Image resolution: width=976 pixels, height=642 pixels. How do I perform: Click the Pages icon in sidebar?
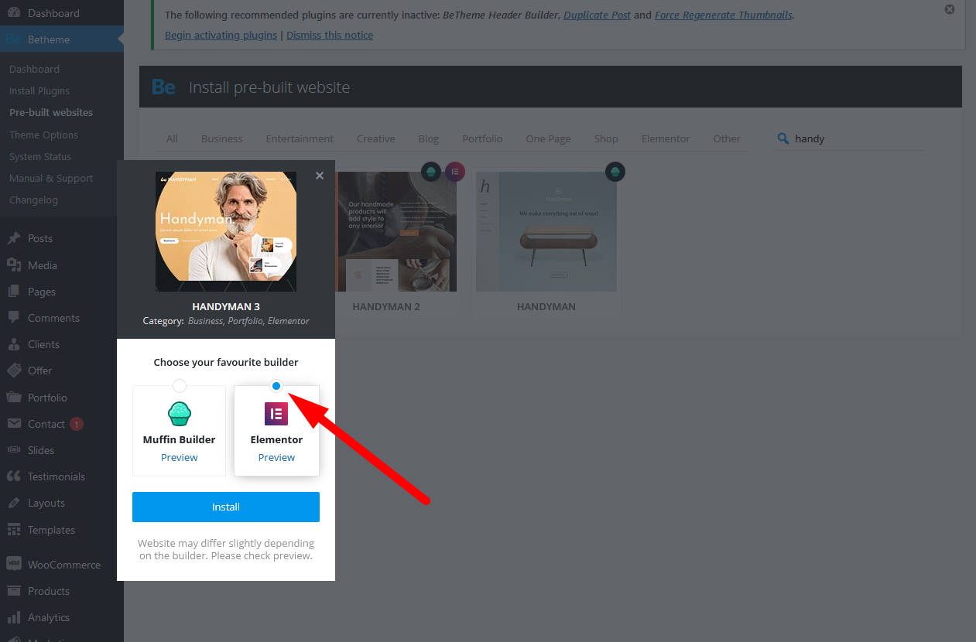(14, 292)
